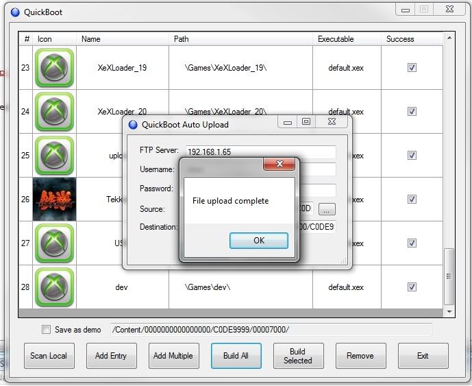Click the QuickBoot Auto Upload title icon
Screen dimensions: 472x386
tap(133, 125)
